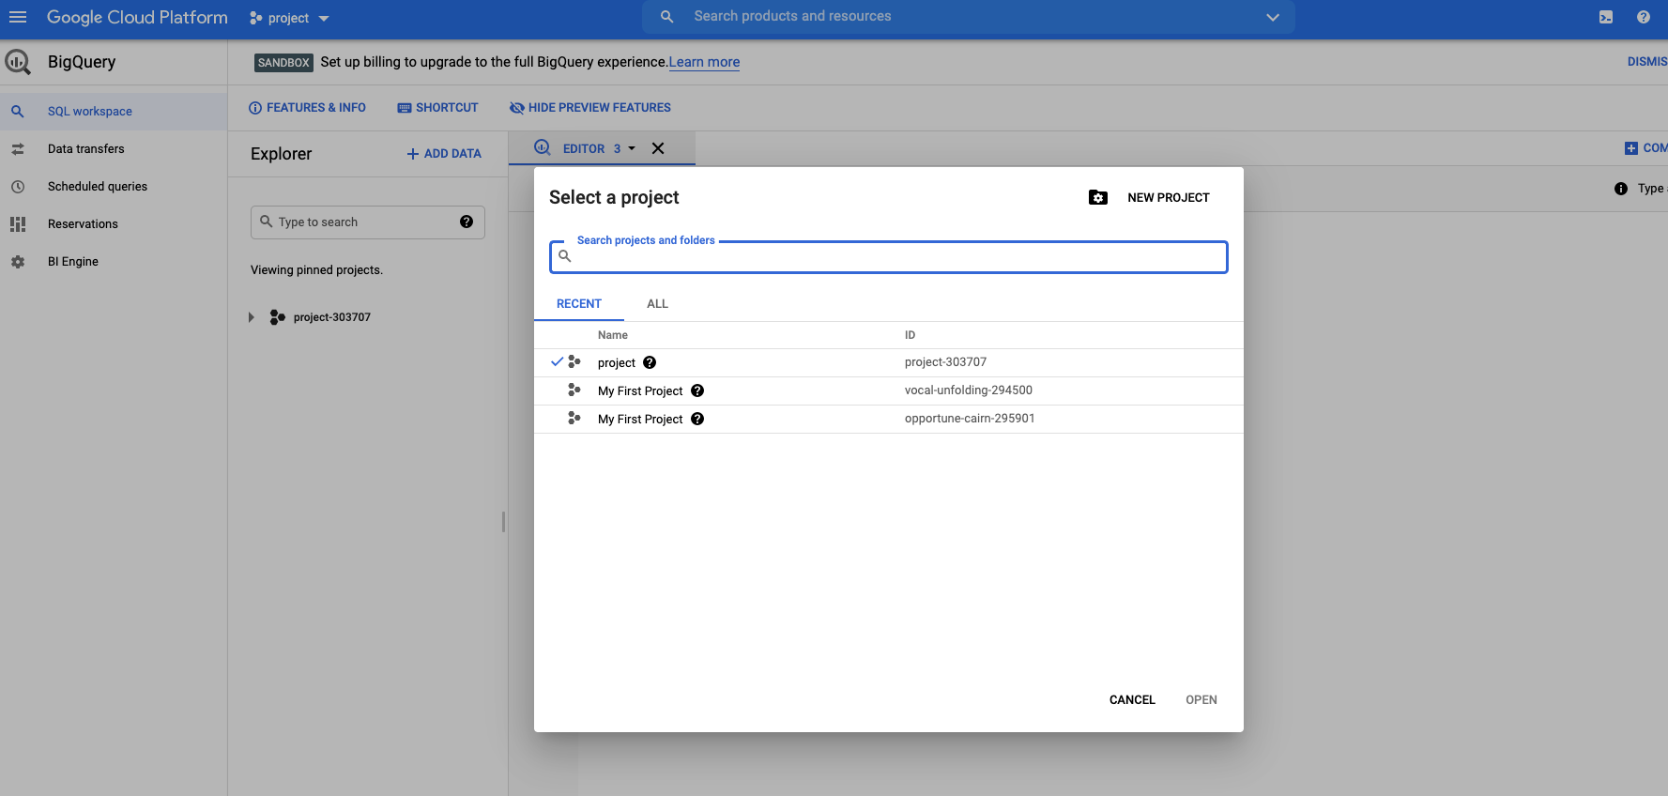Open BI Engine in sidebar

[x=114, y=261]
